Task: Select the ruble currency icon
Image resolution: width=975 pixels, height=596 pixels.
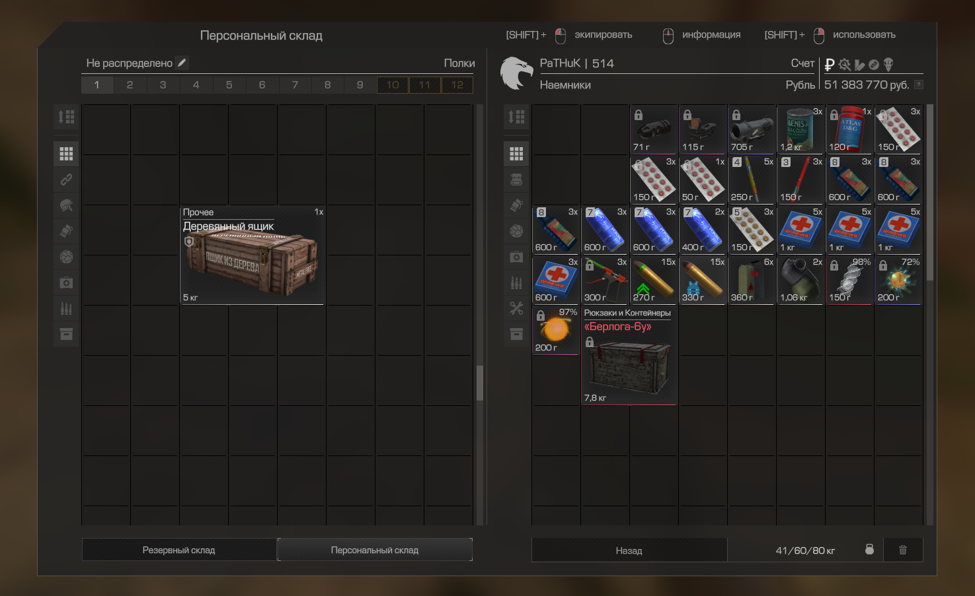Action: click(x=830, y=65)
